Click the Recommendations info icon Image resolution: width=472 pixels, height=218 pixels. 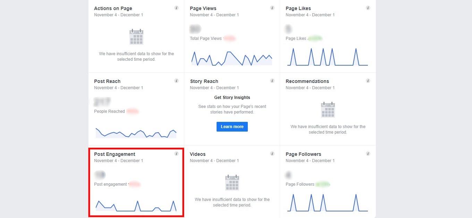[x=368, y=81]
